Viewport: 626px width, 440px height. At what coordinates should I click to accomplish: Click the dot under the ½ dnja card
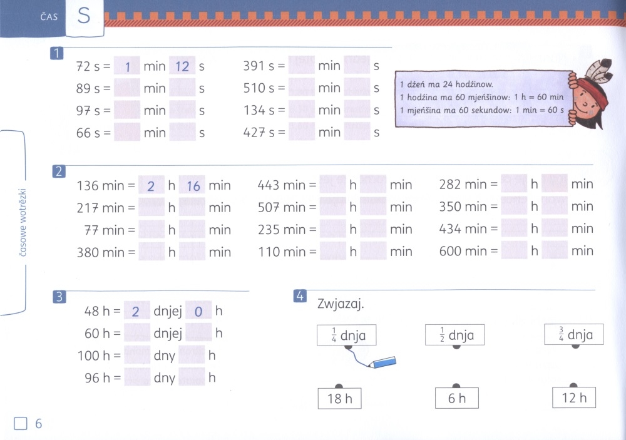(456, 346)
